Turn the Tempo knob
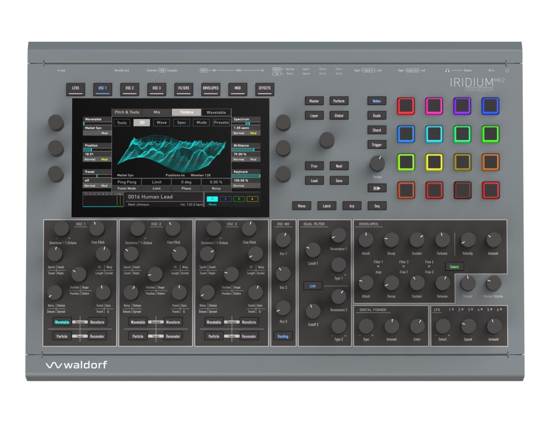Image resolution: width=550 pixels, height=423 pixels. 377,164
